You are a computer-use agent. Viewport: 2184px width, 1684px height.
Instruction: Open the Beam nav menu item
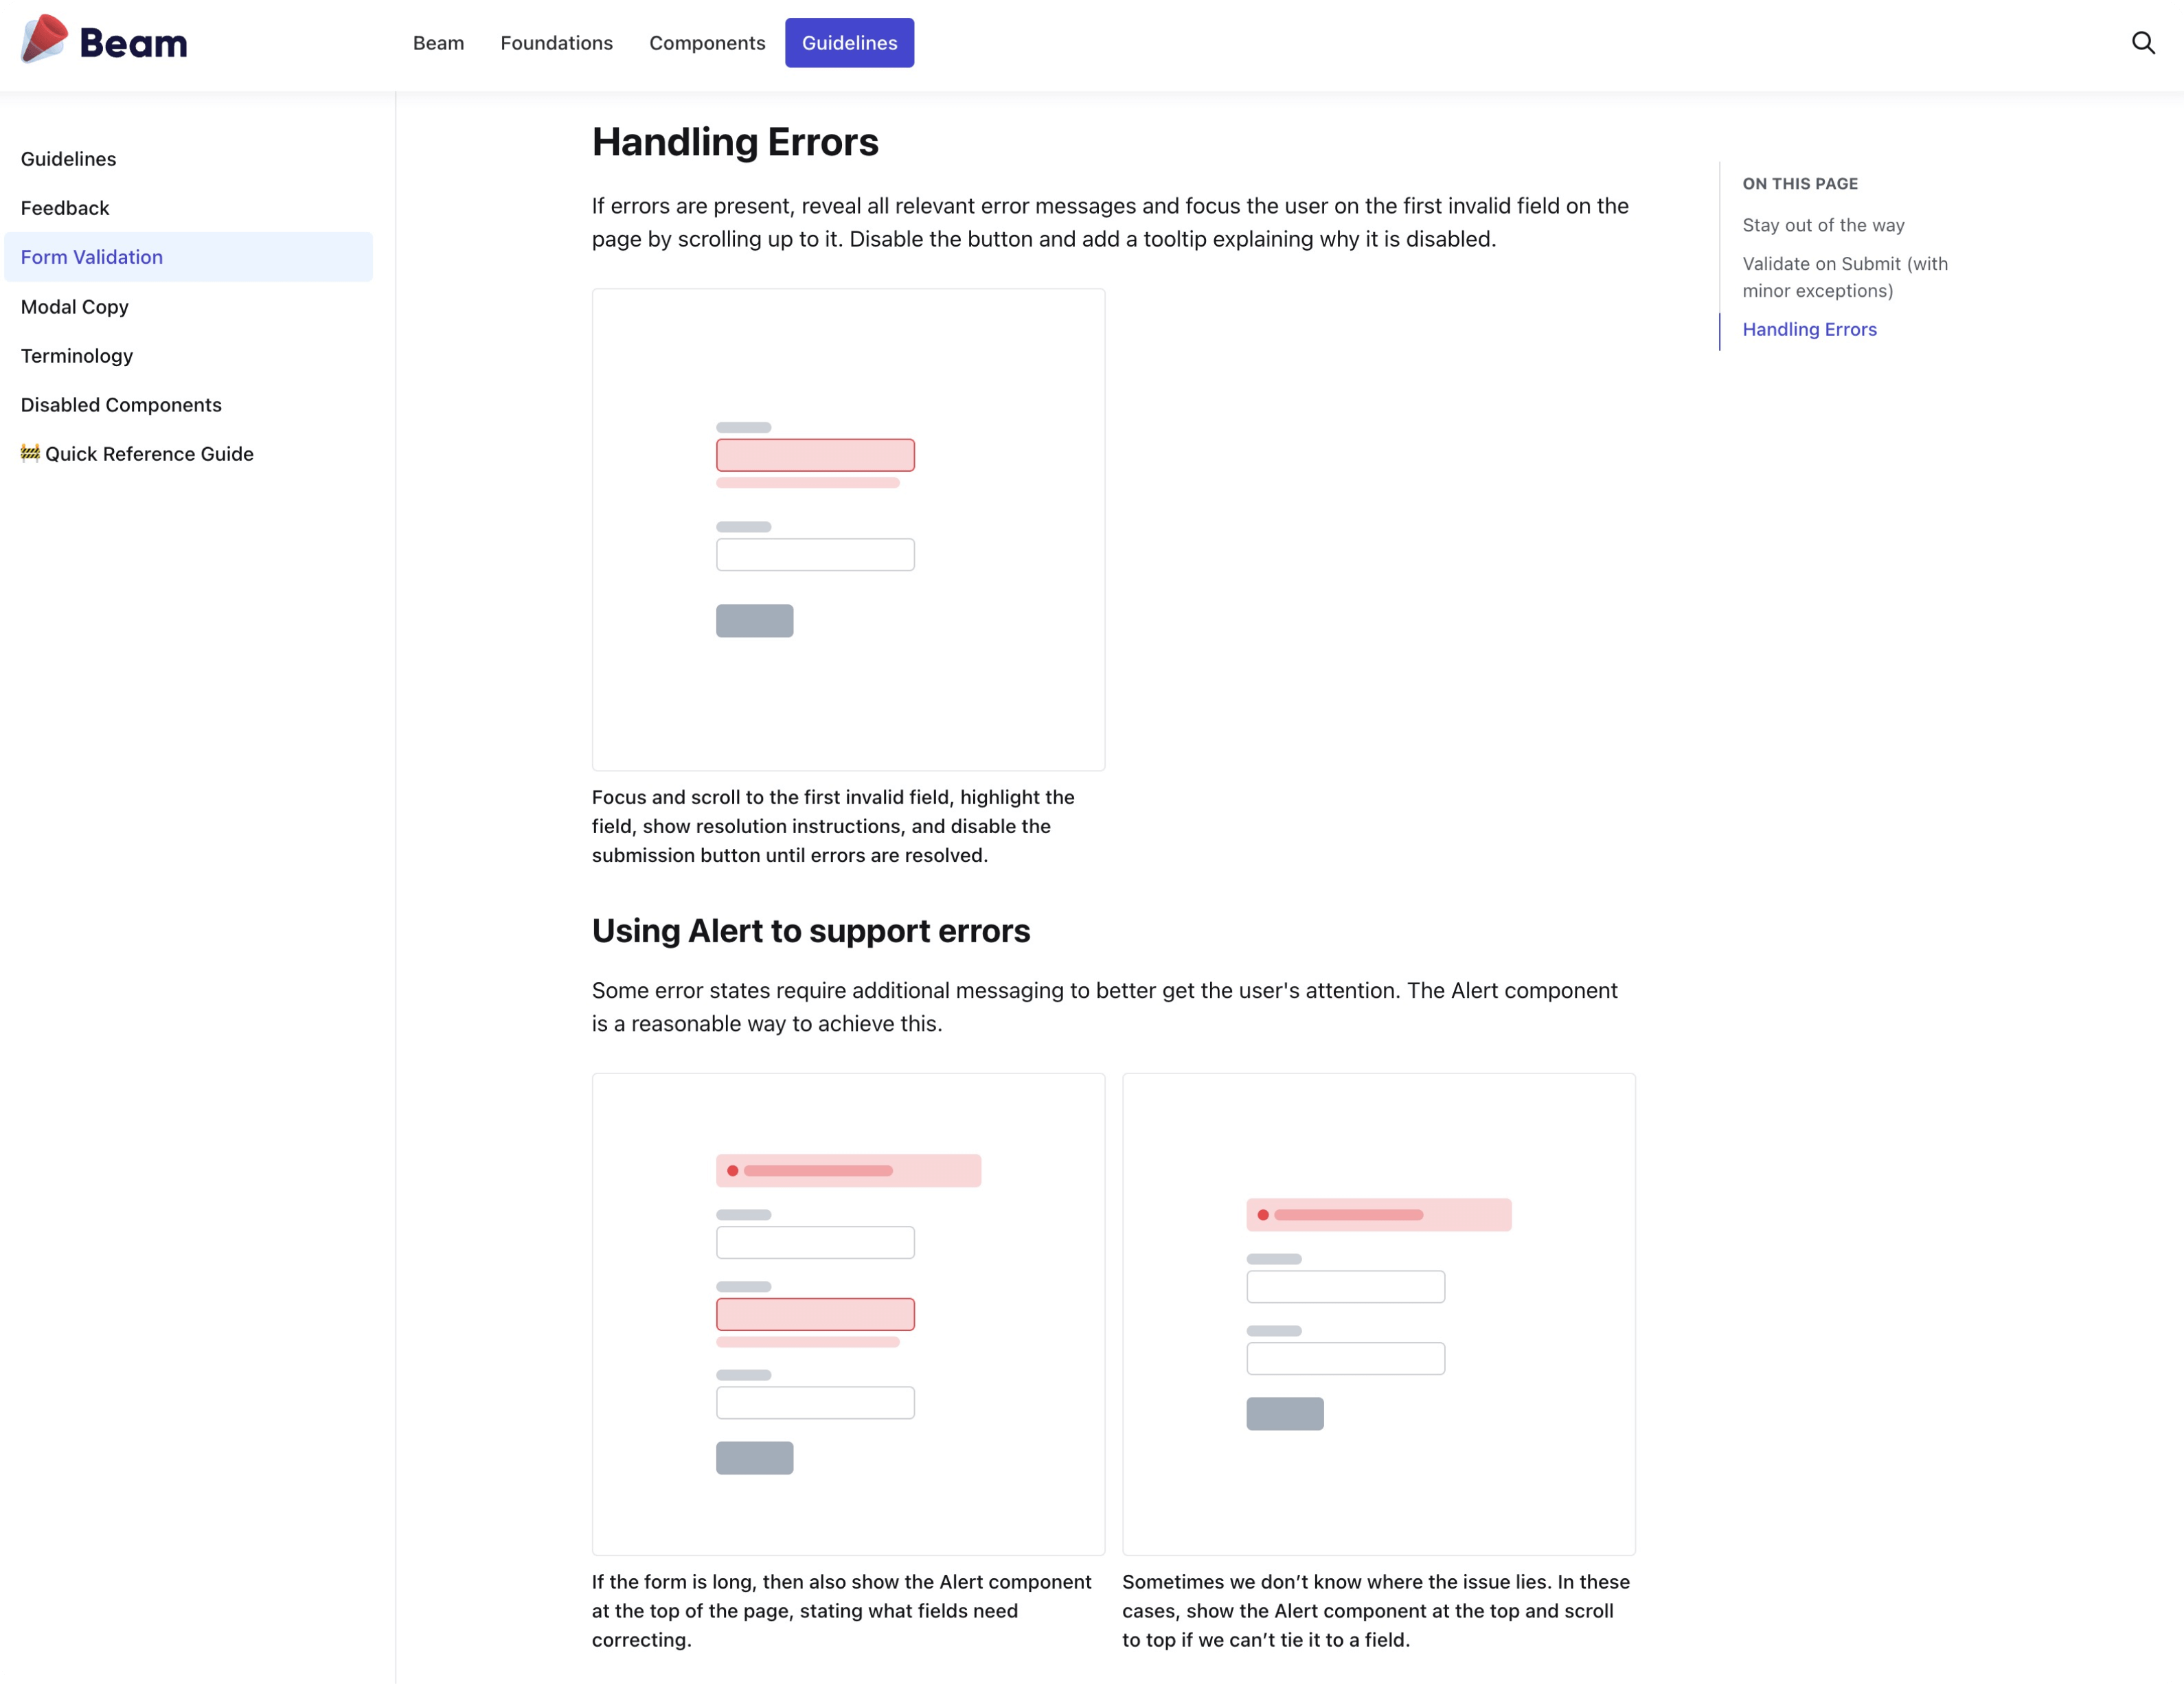(x=438, y=43)
